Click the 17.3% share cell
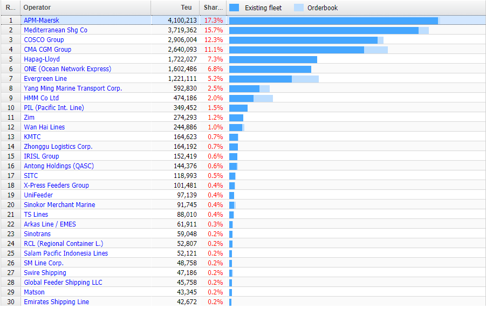The width and height of the screenshot is (486, 309). point(214,20)
